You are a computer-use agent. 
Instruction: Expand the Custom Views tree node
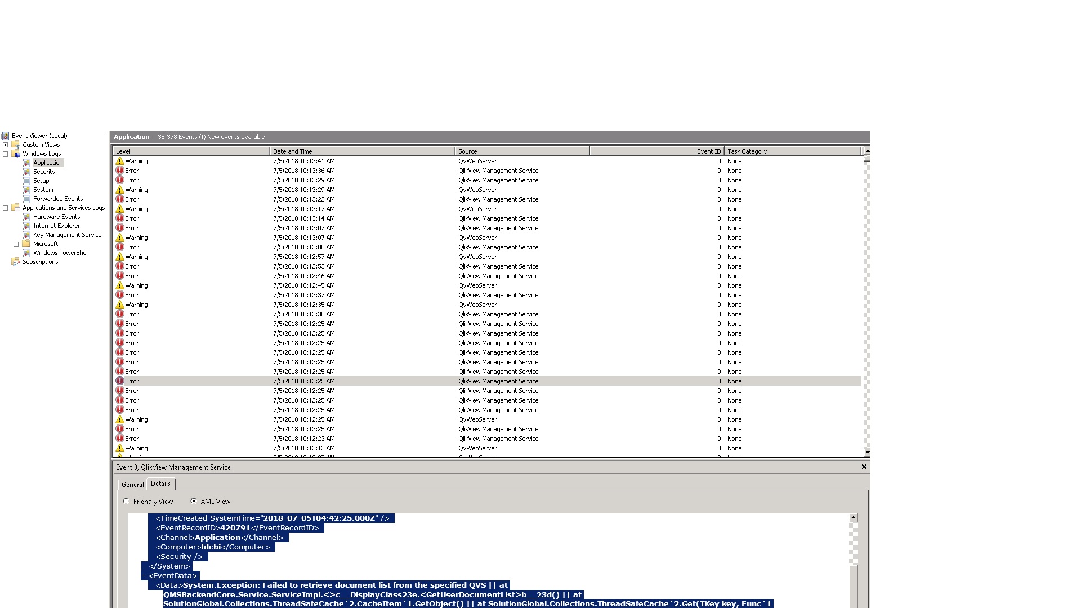(x=6, y=144)
